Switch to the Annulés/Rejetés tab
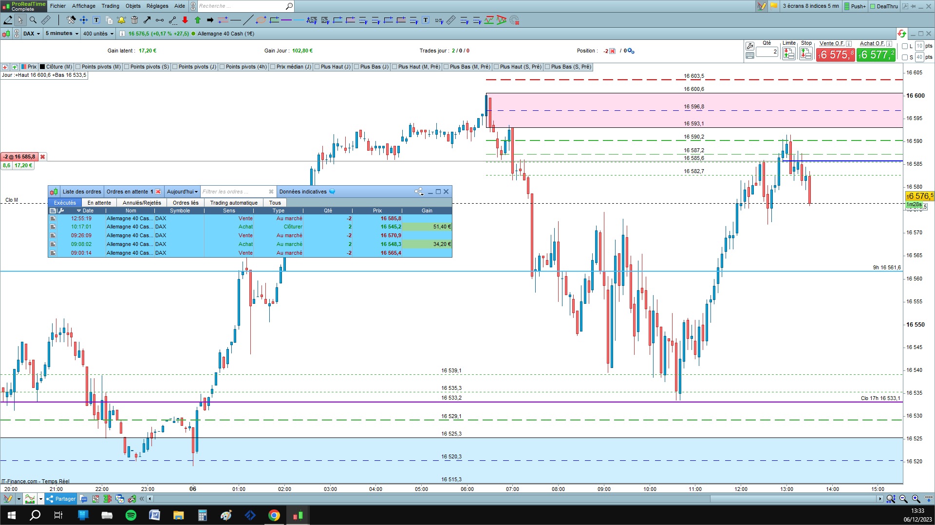The width and height of the screenshot is (935, 525). pyautogui.click(x=142, y=203)
